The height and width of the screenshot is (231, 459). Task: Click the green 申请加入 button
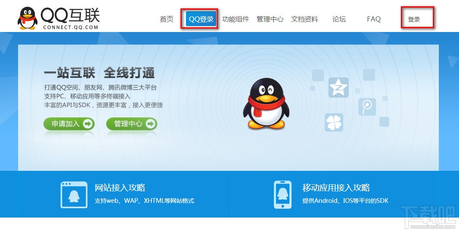69,124
